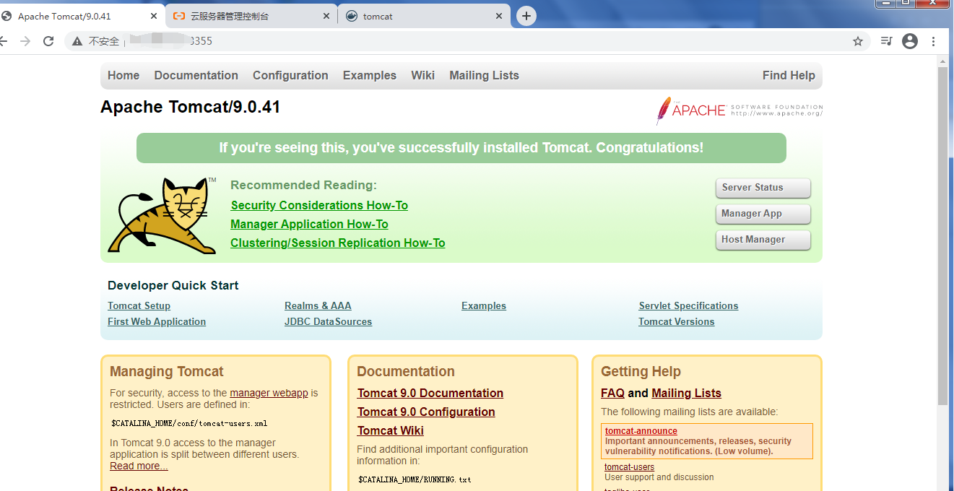Click the Manager App button

pyautogui.click(x=763, y=214)
